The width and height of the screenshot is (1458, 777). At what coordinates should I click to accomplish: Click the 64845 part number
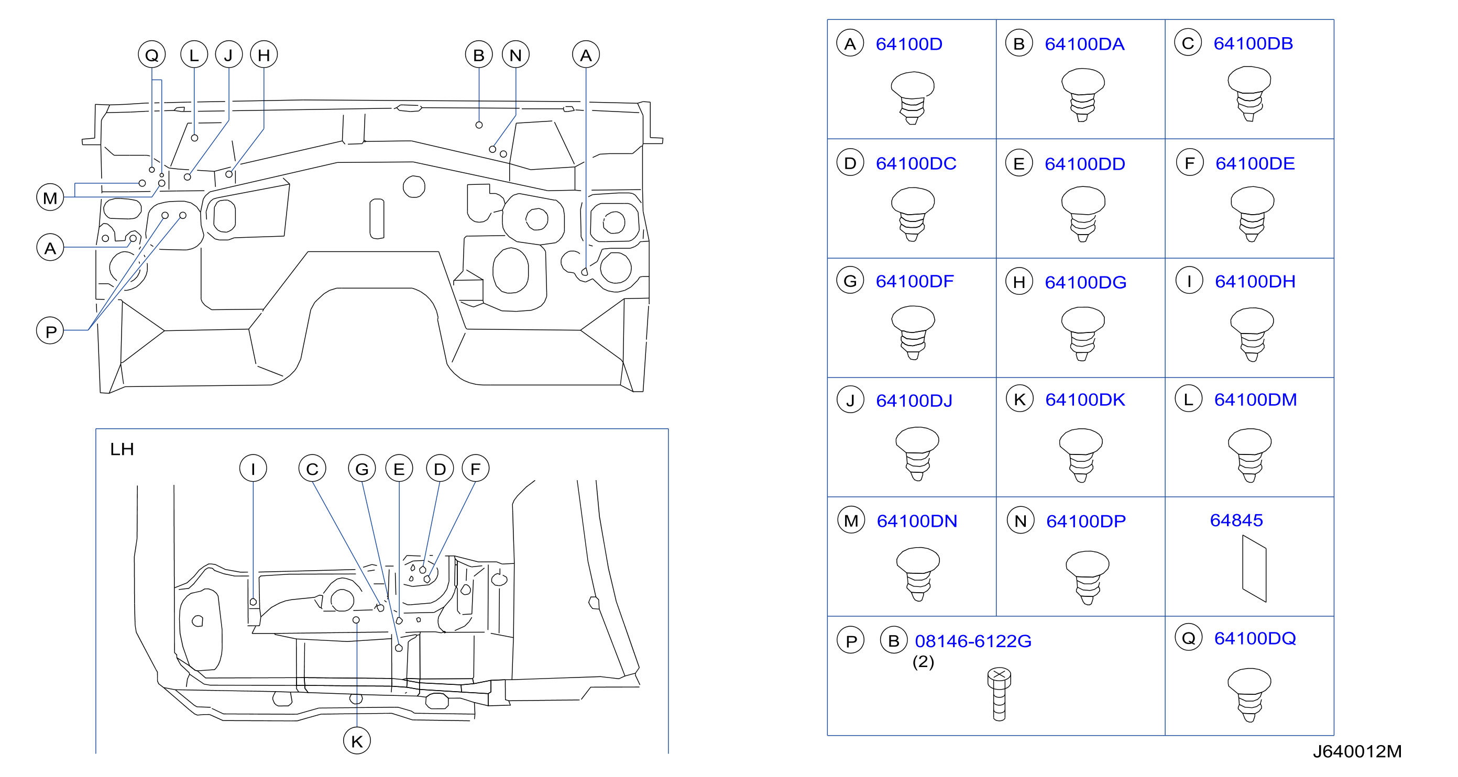pos(1236,520)
